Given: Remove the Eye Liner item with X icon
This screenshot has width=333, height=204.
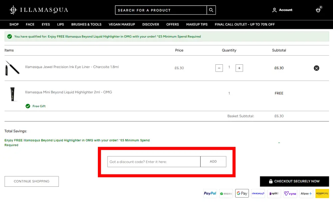Looking at the screenshot, I should pos(316,68).
